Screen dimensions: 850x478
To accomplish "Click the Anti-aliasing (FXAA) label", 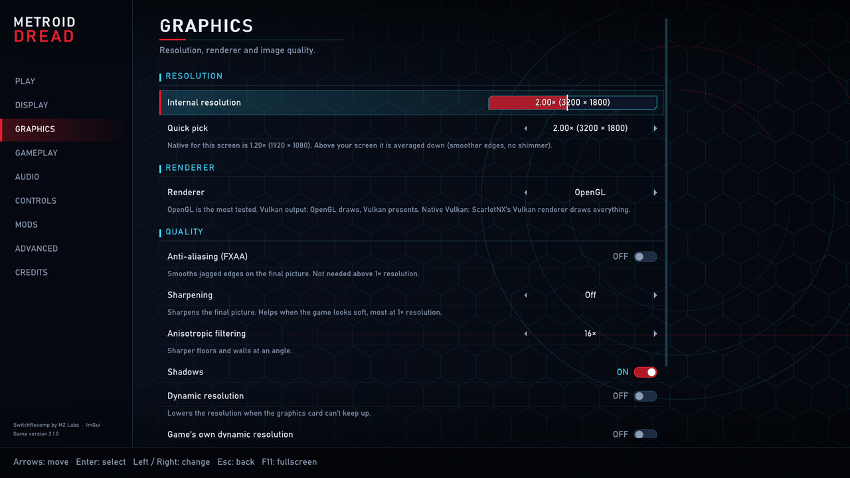I will point(207,257).
